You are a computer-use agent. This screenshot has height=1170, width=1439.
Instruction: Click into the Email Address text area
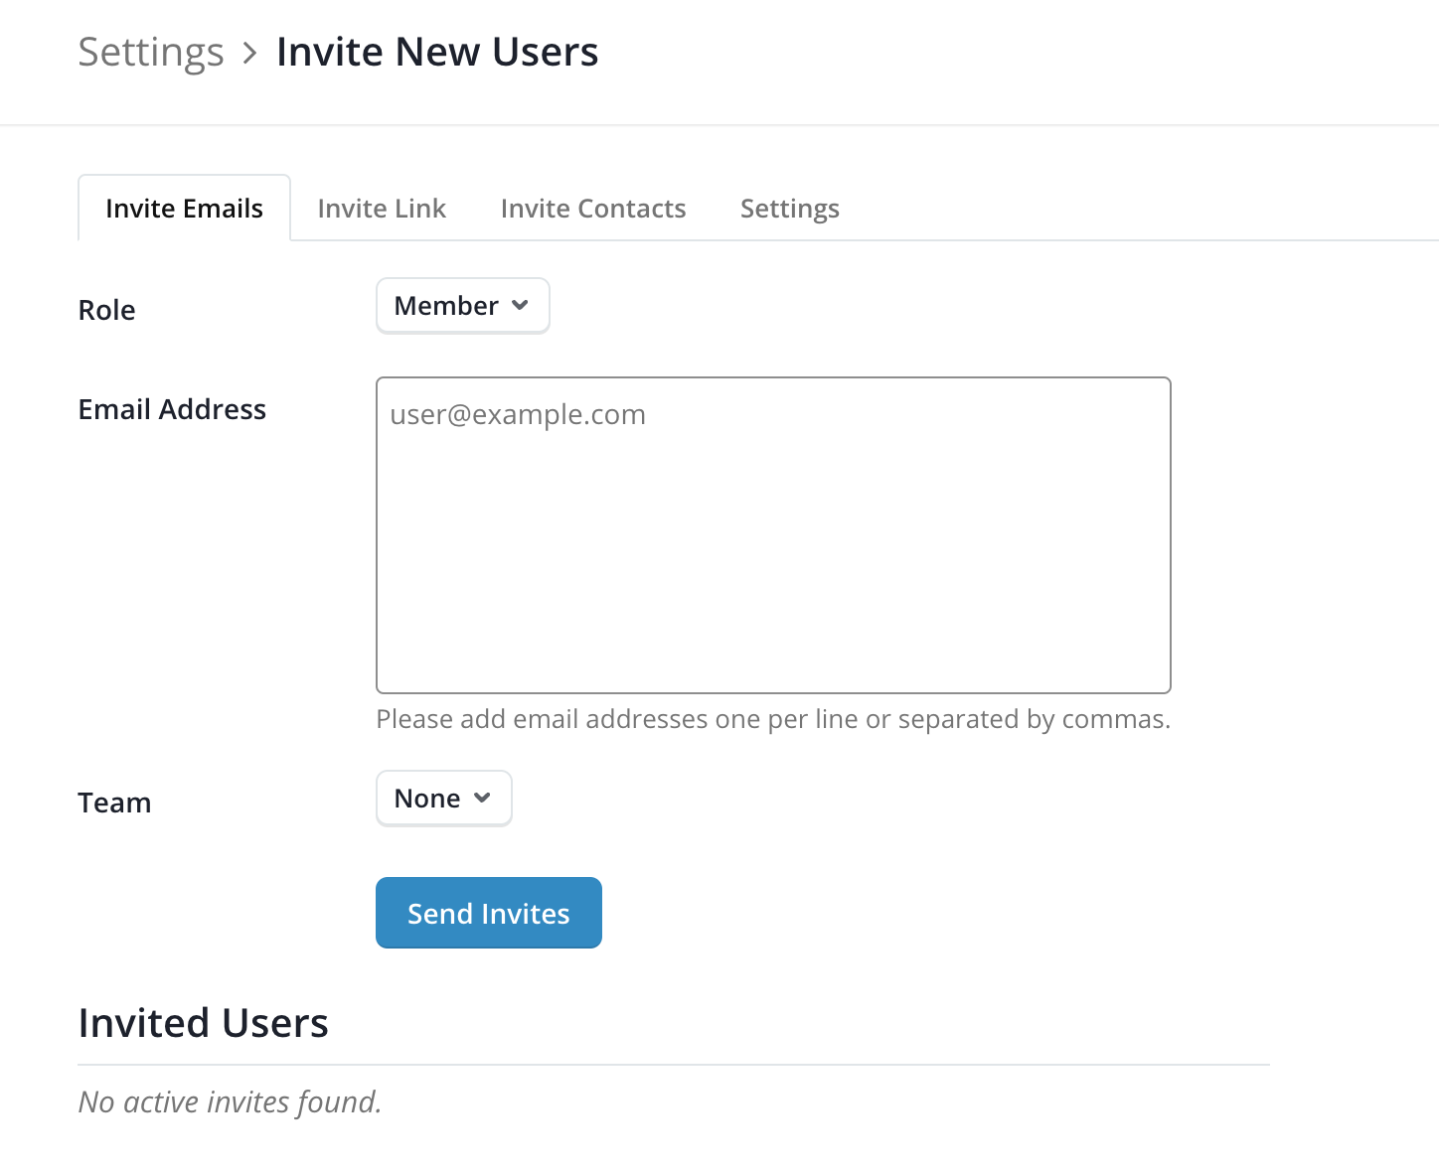click(773, 535)
